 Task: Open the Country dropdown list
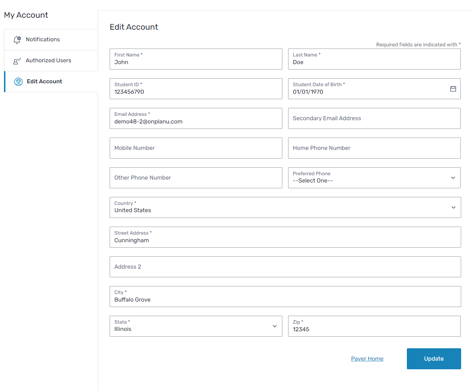pyautogui.click(x=453, y=207)
